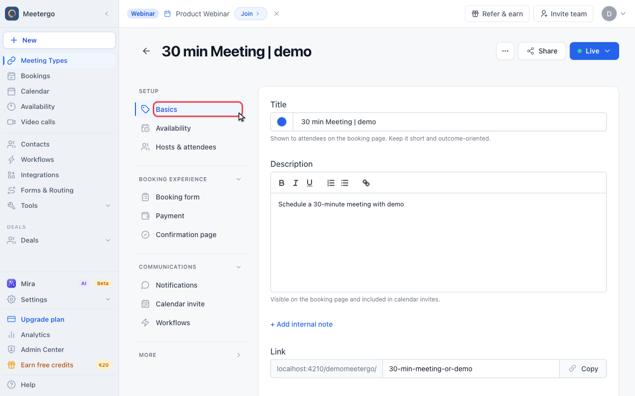Insert numbered list in description
Screen dimensions: 635x396
pyautogui.click(x=331, y=183)
